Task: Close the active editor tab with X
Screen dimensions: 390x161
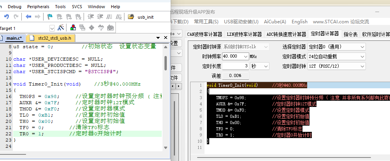Action: [x=166, y=38]
